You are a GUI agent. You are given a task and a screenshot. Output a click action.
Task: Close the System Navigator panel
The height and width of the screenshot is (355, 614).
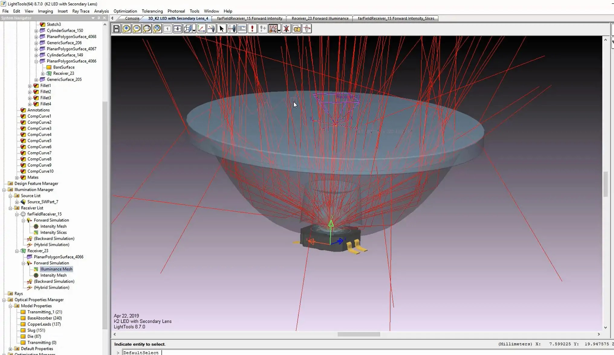click(104, 18)
